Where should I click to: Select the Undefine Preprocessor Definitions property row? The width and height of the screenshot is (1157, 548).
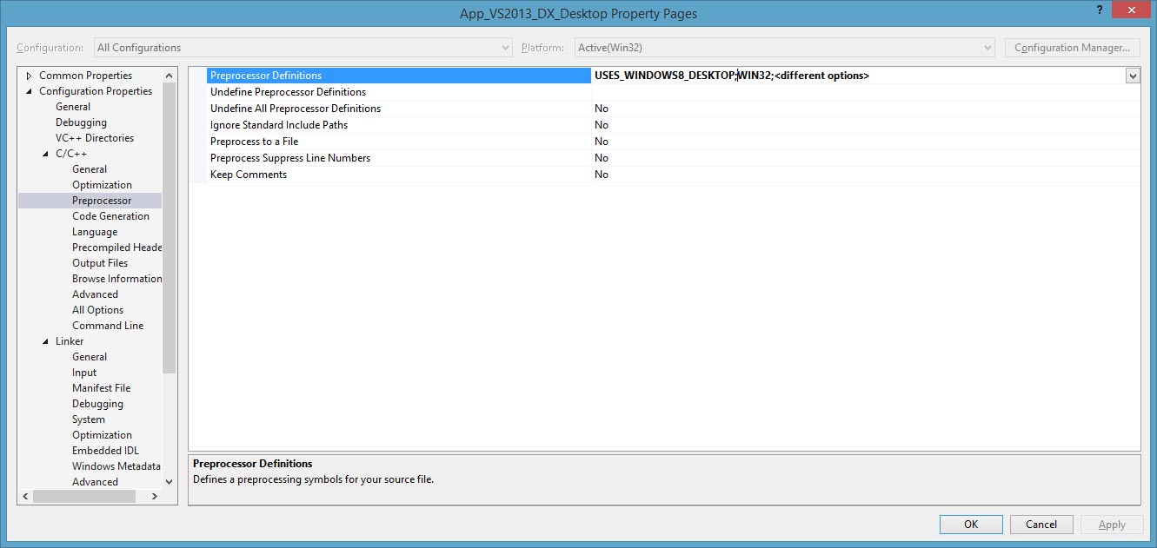(674, 92)
